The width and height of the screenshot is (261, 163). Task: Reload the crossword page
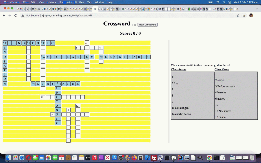point(16,15)
